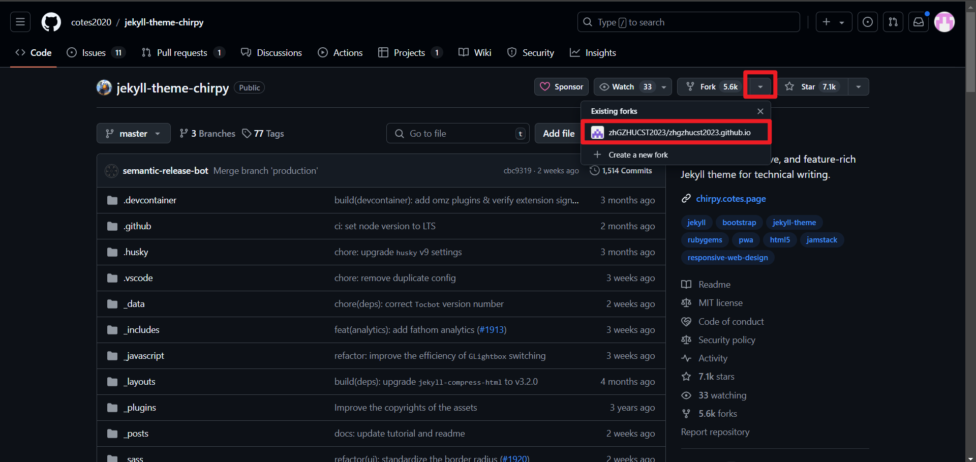This screenshot has height=462, width=976.
Task: Open pull request #1913 link
Action: point(492,330)
